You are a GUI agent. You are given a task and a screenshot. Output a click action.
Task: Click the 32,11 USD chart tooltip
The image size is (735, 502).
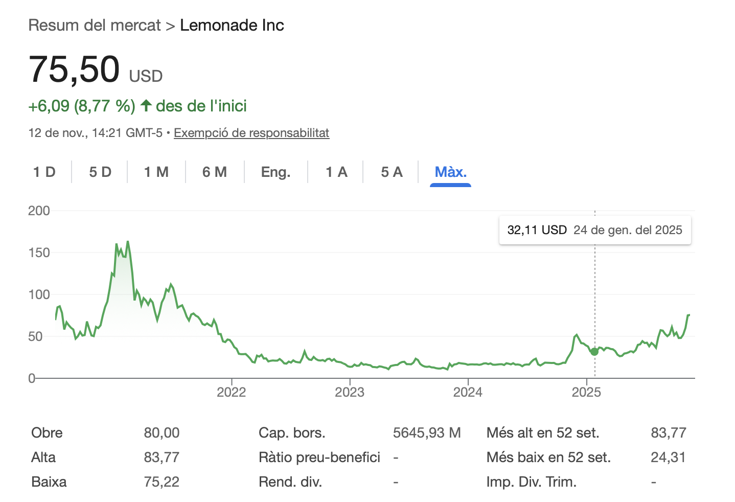click(594, 230)
